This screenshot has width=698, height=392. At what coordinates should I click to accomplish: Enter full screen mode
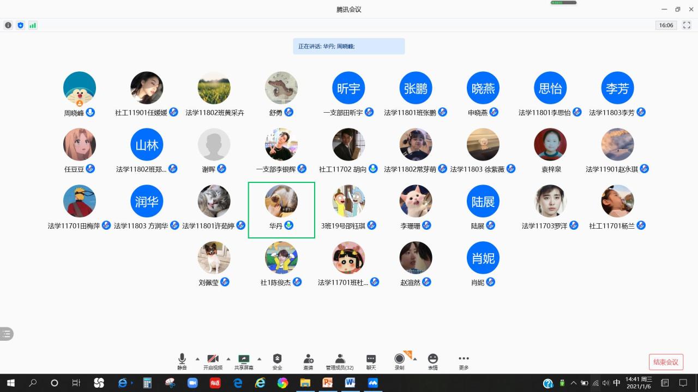coord(687,25)
